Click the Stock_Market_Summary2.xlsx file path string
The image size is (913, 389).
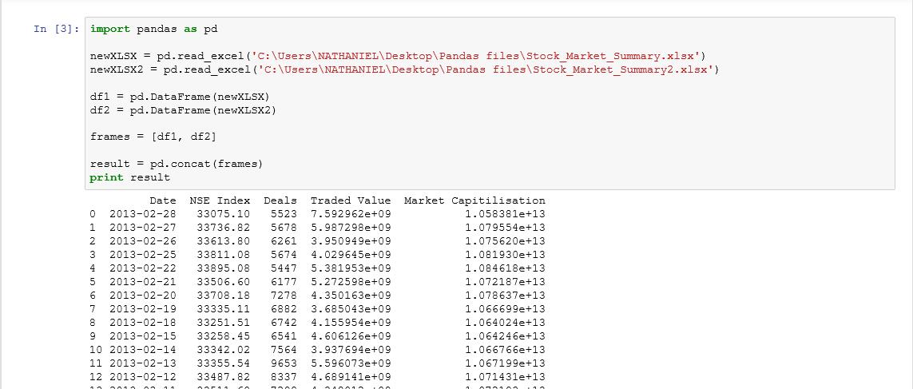(x=482, y=69)
